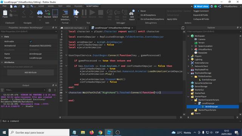Select the Lighting service in Explorer
This screenshot has width=242, height=136.
(198, 60)
